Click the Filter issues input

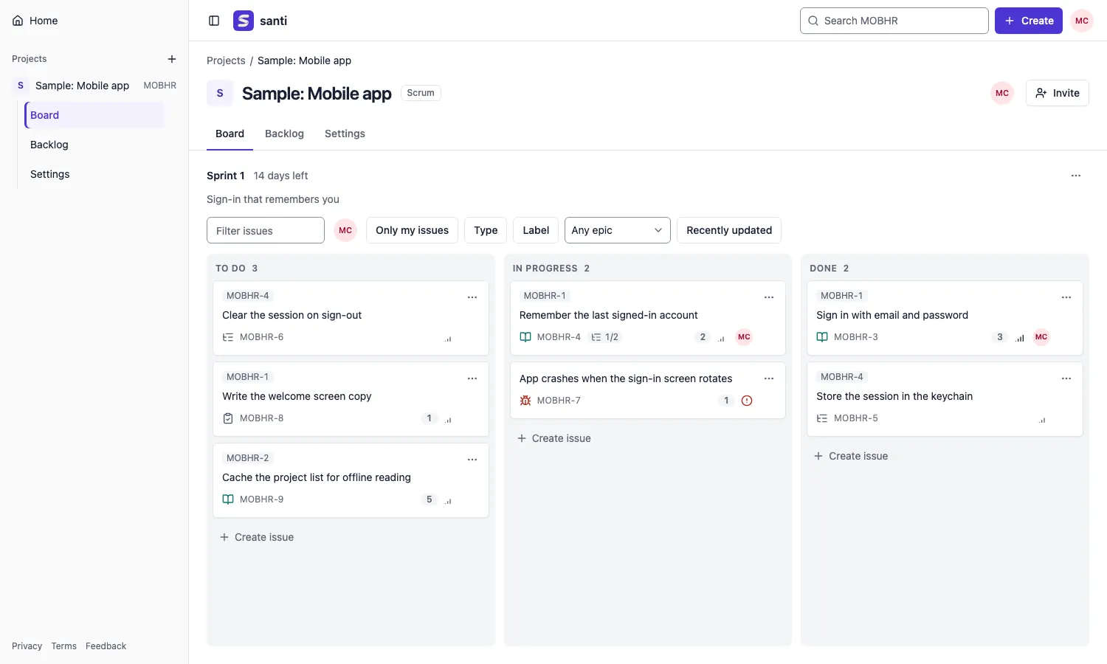coord(266,230)
